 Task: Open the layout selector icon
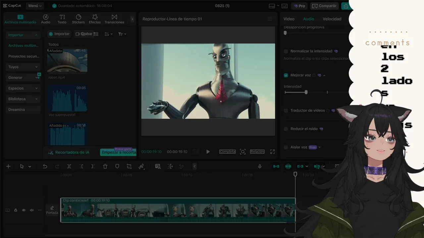[x=273, y=6]
